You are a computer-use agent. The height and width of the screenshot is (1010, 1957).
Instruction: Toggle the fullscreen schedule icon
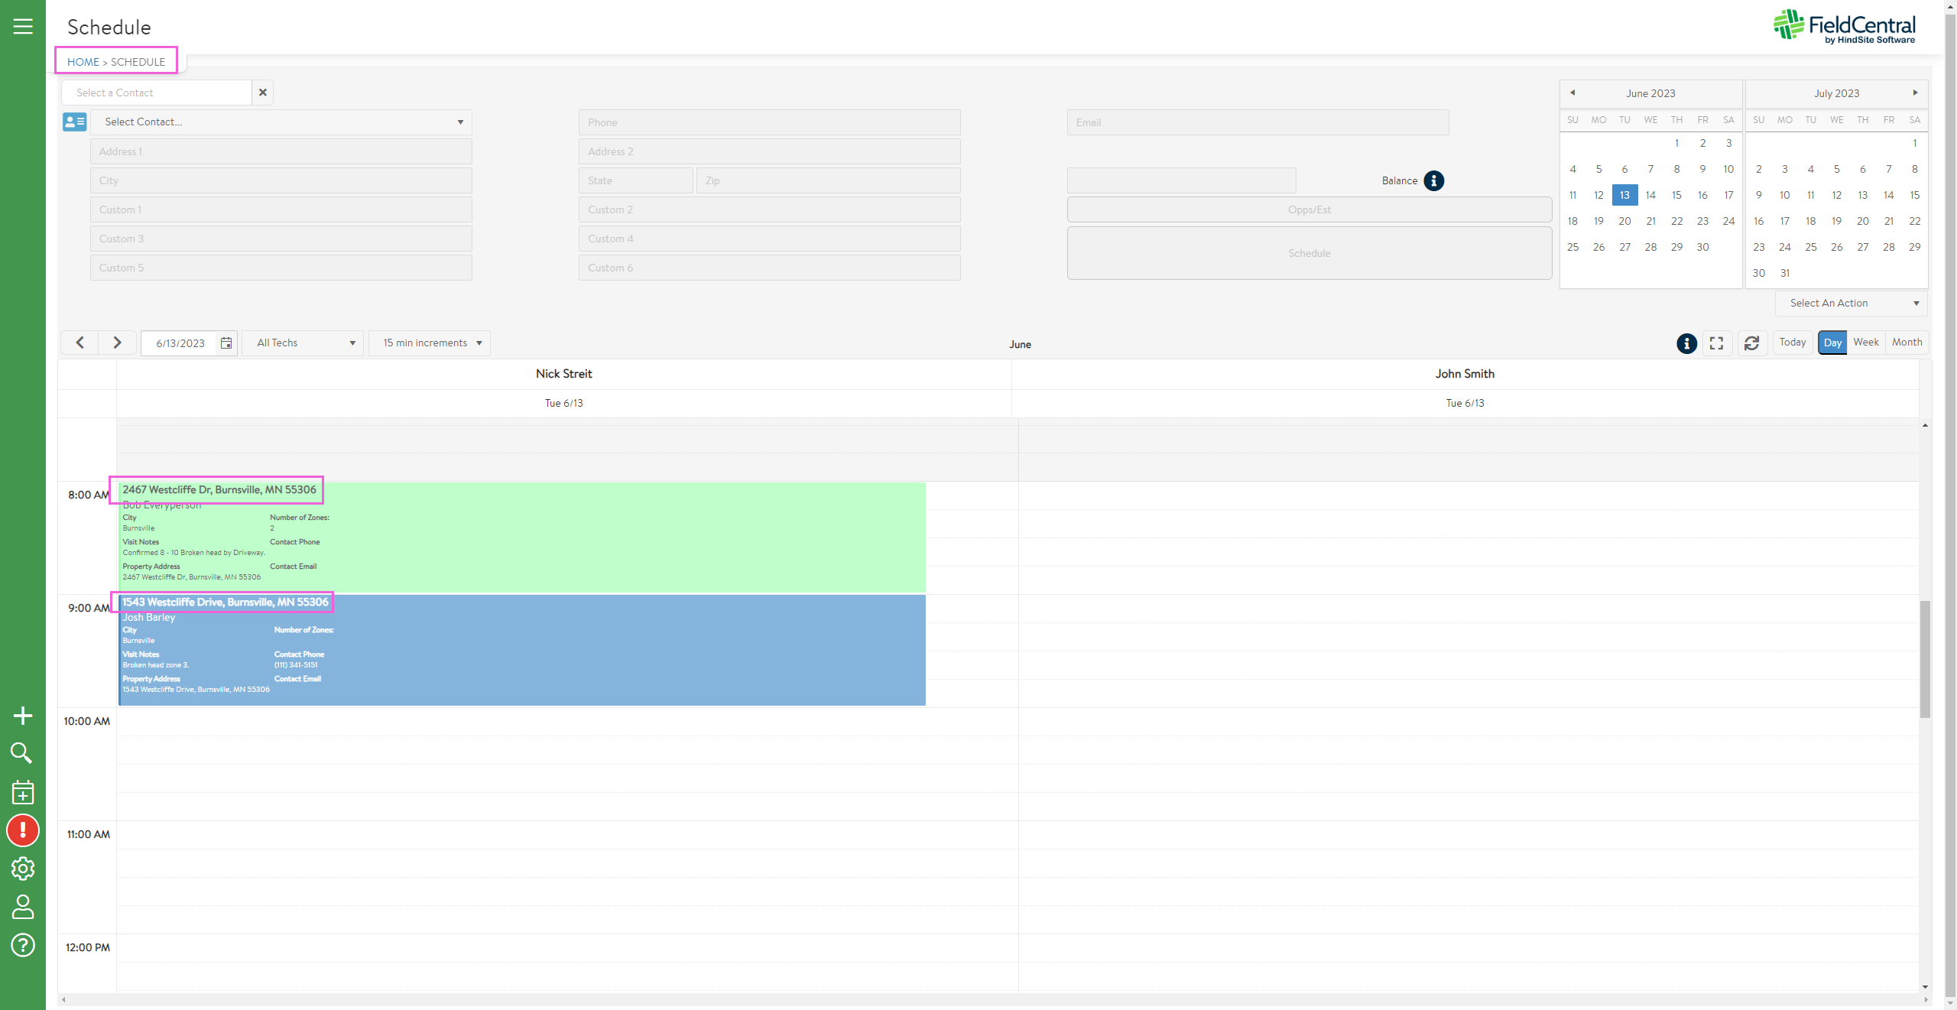tap(1716, 343)
